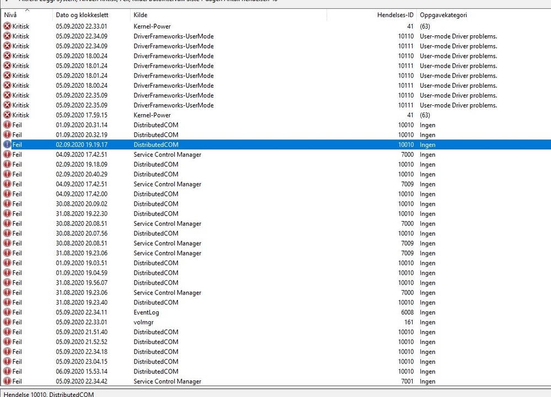Click the critical icon for Kernel-Power 22.33.01
Viewport: 551px width, 397px height.
pos(7,26)
